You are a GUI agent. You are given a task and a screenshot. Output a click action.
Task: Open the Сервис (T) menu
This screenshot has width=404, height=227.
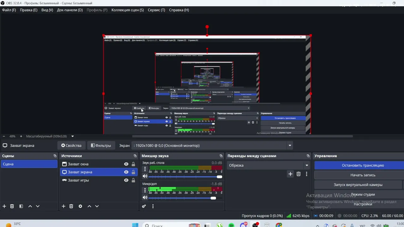point(156,10)
